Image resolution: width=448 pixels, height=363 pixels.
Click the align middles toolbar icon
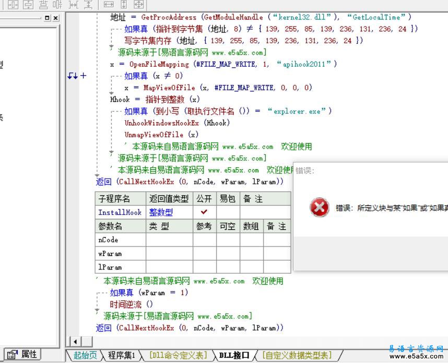[x=57, y=5]
